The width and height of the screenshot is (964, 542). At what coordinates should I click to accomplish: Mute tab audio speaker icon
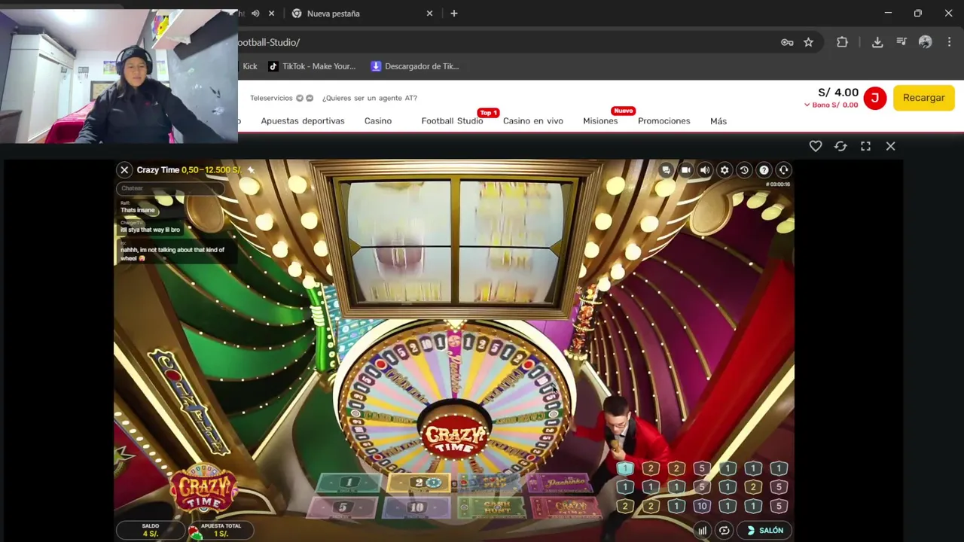coord(255,14)
